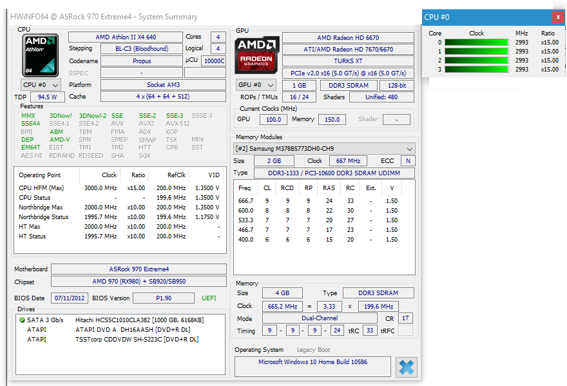
Task: Click the tRC value 33 field
Action: pyautogui.click(x=370, y=331)
